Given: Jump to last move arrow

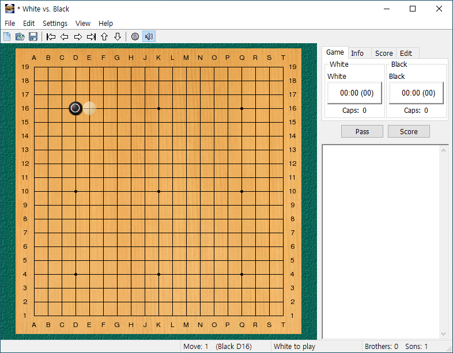Looking at the screenshot, I should (91, 37).
